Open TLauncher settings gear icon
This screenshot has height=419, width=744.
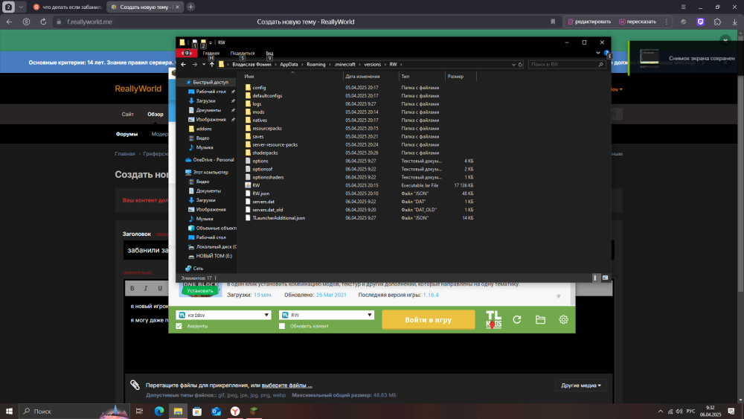(563, 320)
